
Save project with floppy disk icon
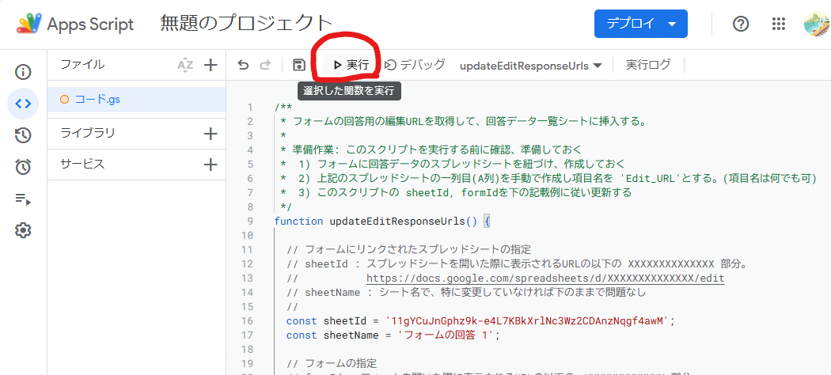tap(299, 65)
